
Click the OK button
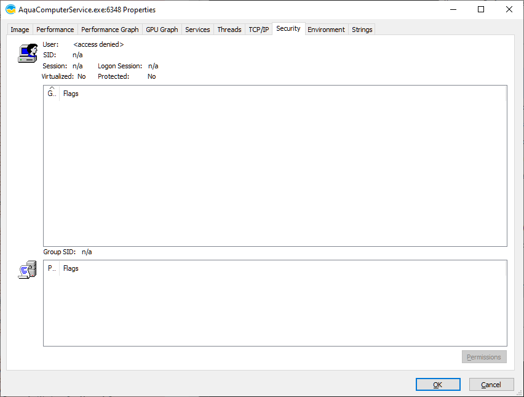click(x=438, y=385)
